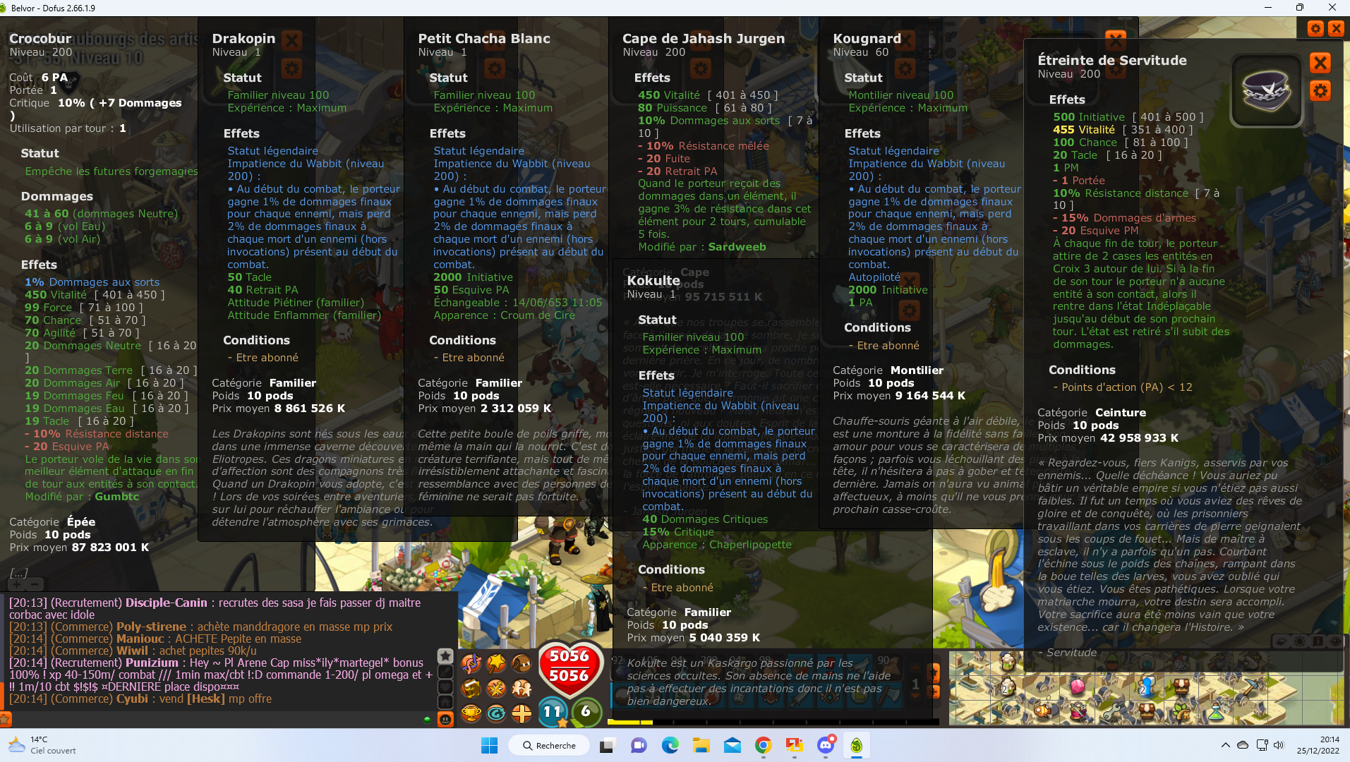Click player name Maniouc in chat

click(x=140, y=639)
